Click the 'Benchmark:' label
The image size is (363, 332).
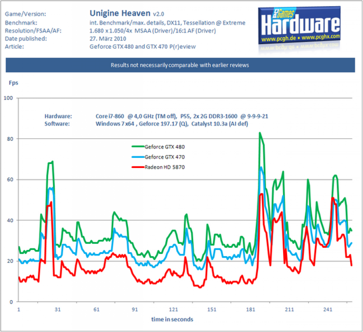[21, 23]
